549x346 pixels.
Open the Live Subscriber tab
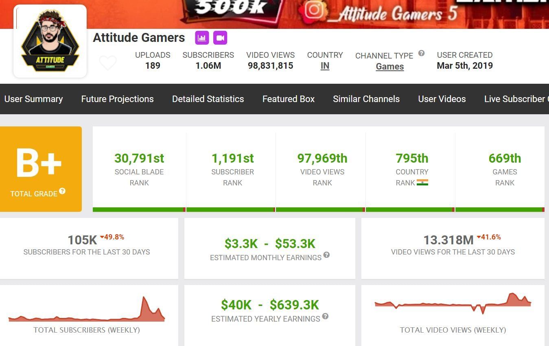click(x=516, y=99)
